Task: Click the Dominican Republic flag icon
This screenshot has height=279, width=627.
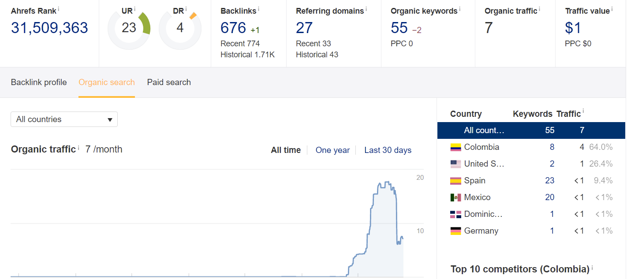Action: [x=455, y=214]
